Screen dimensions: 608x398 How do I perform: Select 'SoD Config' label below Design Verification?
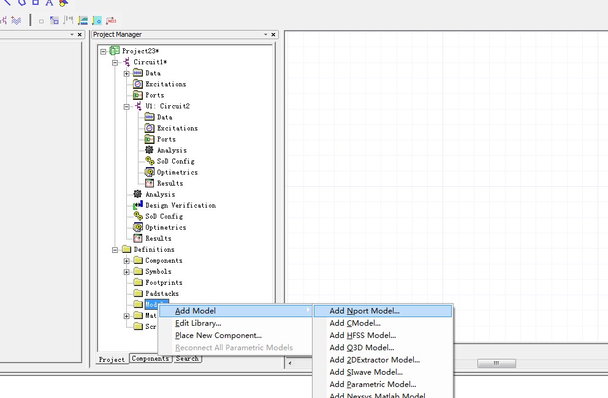click(164, 216)
